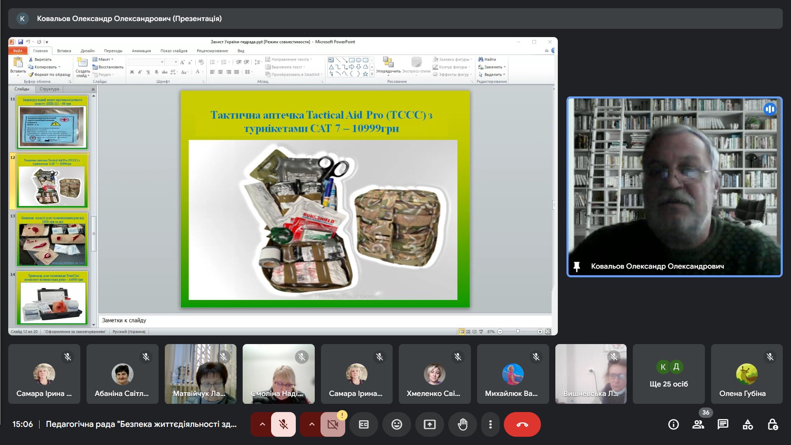Viewport: 791px width, 445px height.
Task: Switch to Показ слайдов ribbon tab
Action: tap(174, 51)
